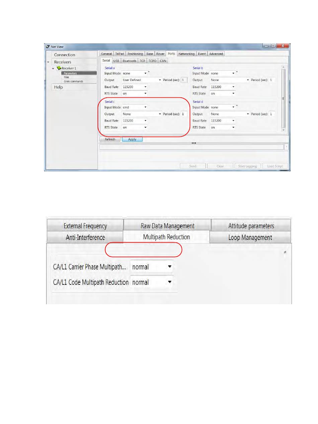Image resolution: width=318 pixels, height=424 pixels.
Task: Open the Raw Data Management tab
Action: pos(167,226)
